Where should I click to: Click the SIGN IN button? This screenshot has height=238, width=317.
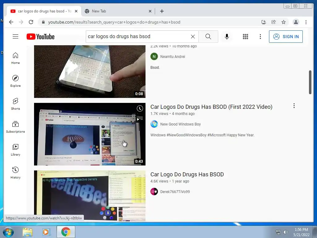point(286,37)
